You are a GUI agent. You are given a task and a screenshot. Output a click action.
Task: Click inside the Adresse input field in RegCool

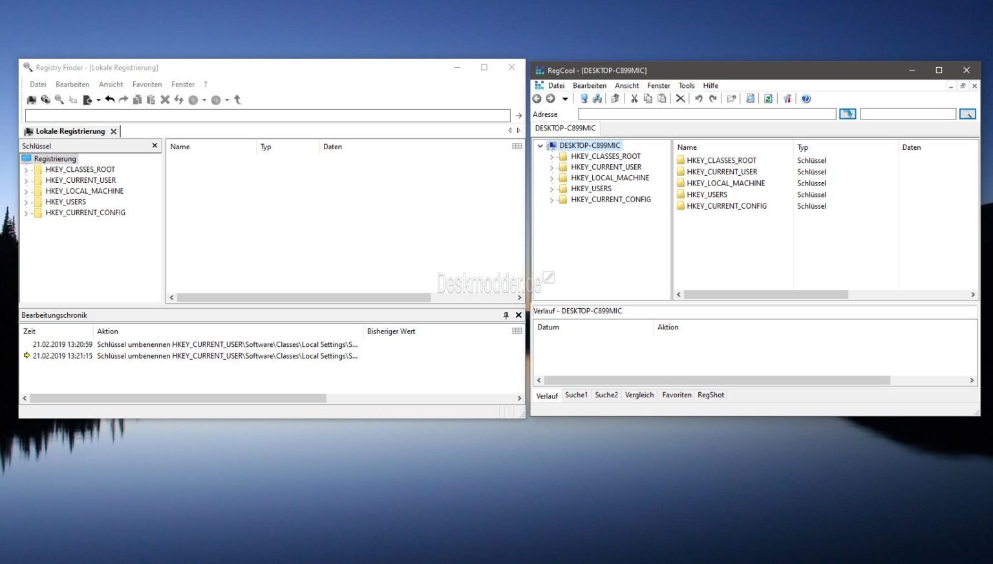click(x=705, y=114)
